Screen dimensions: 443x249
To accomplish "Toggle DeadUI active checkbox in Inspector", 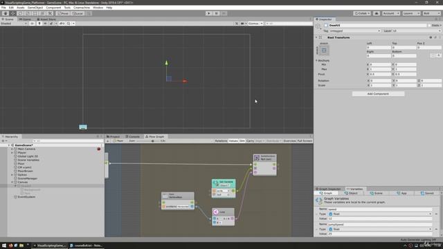I will pos(326,26).
